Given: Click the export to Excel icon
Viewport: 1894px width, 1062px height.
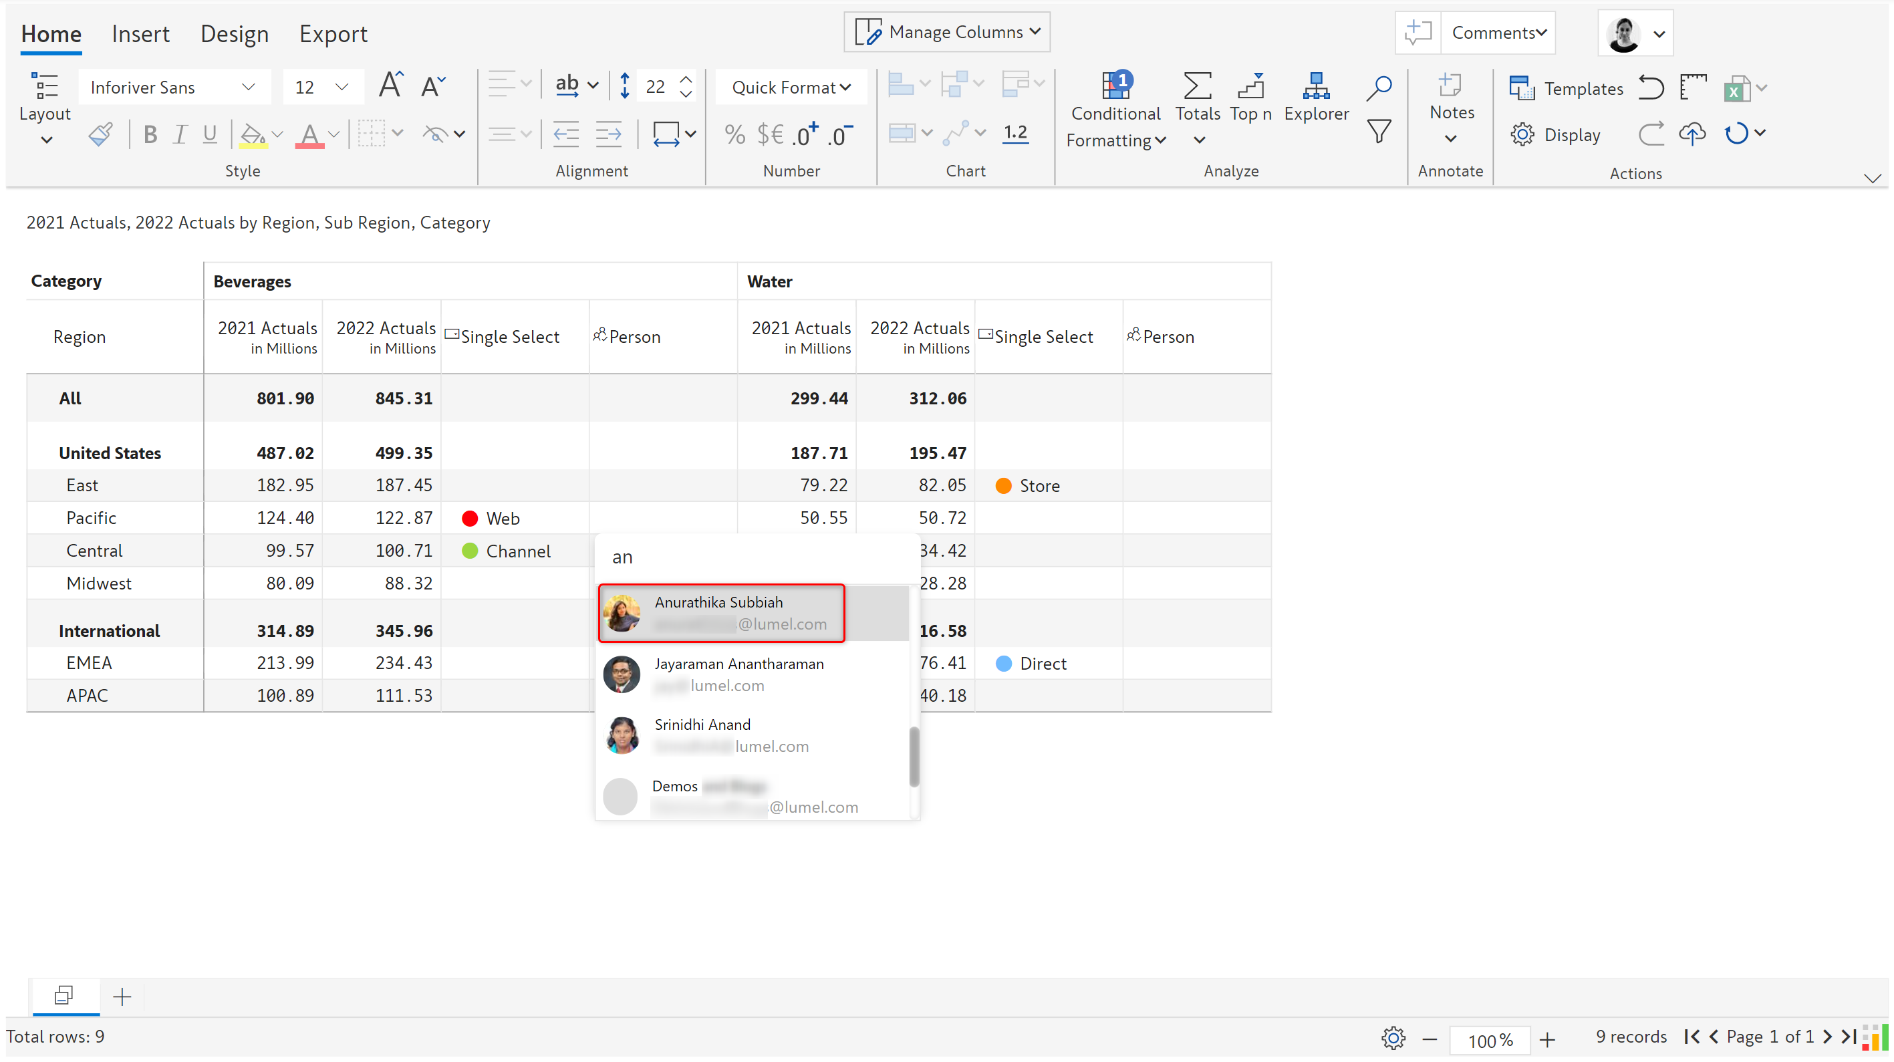Looking at the screenshot, I should 1735,89.
